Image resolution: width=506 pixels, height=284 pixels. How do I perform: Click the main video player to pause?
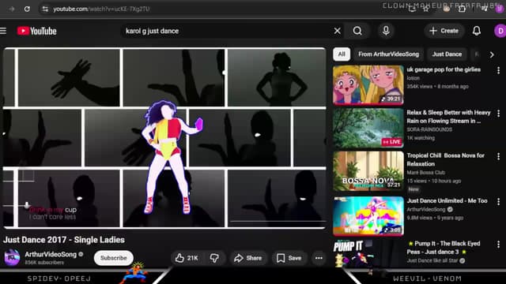[164, 138]
